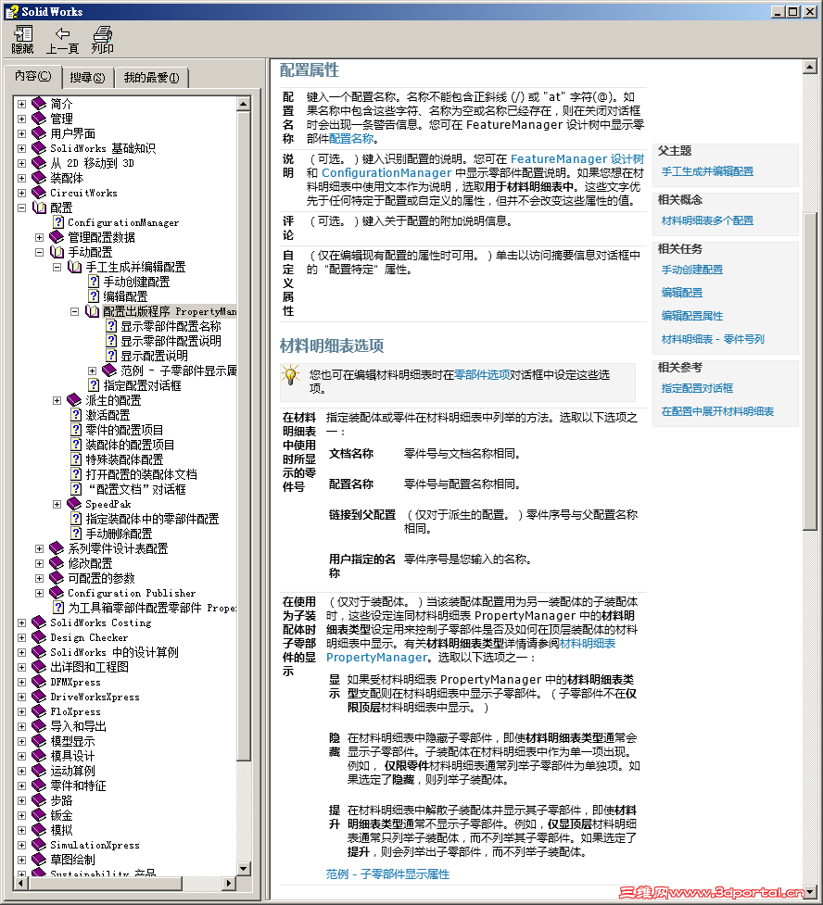Expand the 管理配置数据 node
This screenshot has height=905, width=823.
tap(39, 237)
